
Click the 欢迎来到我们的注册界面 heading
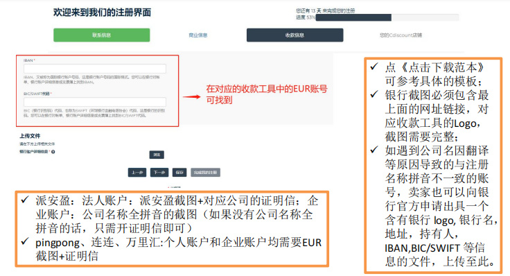click(x=102, y=12)
